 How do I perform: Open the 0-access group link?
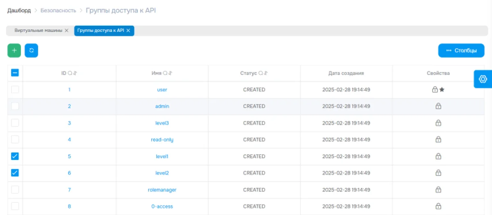pyautogui.click(x=162, y=206)
